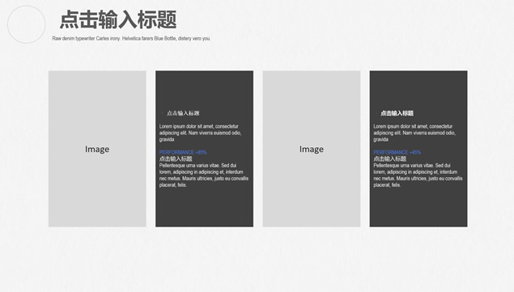Viewport: 514px width, 292px height.
Task: Select the leftmost gray Image placeholder
Action: tap(97, 149)
